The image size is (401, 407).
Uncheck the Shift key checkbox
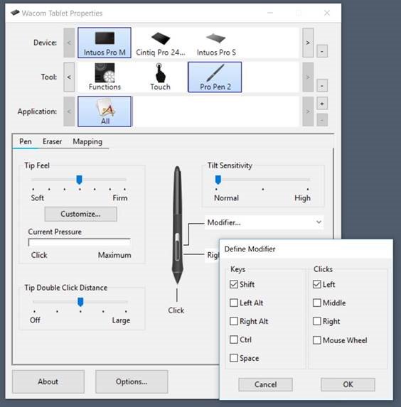[234, 284]
